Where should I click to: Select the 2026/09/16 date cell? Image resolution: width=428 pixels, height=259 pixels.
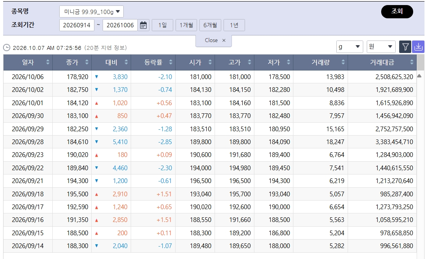click(x=28, y=220)
